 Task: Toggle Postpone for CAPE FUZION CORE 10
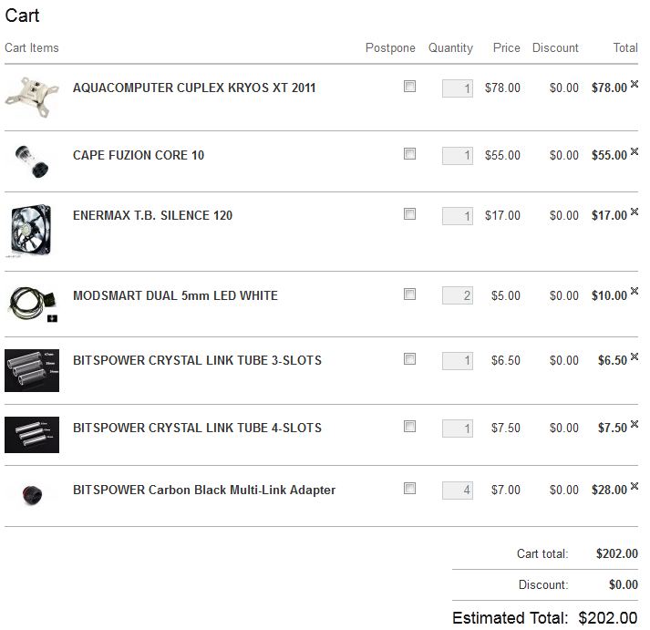(x=409, y=154)
